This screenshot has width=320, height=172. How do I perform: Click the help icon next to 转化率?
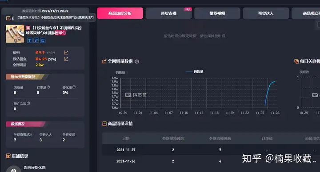(x=74, y=87)
